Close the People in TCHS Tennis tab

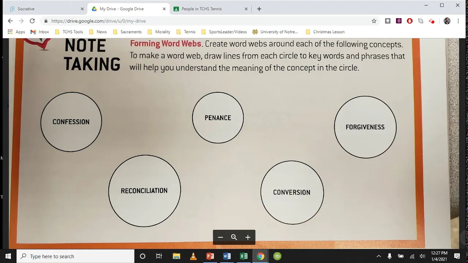tap(246, 9)
